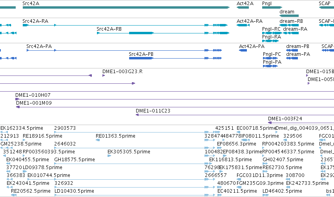Select EST GM25238.5prime
This screenshot has height=197, width=334.
21,144
